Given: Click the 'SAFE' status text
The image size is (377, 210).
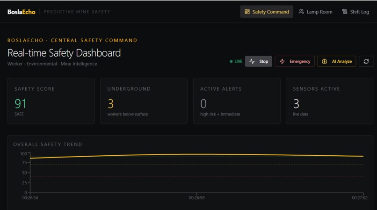Looking at the screenshot, I should 19,114.
